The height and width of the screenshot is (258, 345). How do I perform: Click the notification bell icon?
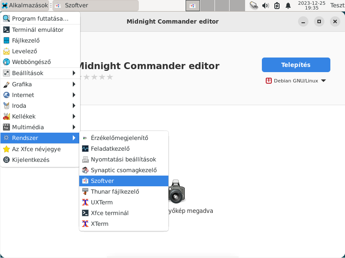[288, 6]
